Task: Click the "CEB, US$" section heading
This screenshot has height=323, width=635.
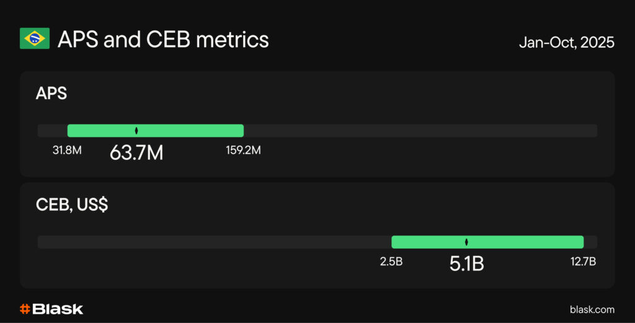Action: [72, 205]
